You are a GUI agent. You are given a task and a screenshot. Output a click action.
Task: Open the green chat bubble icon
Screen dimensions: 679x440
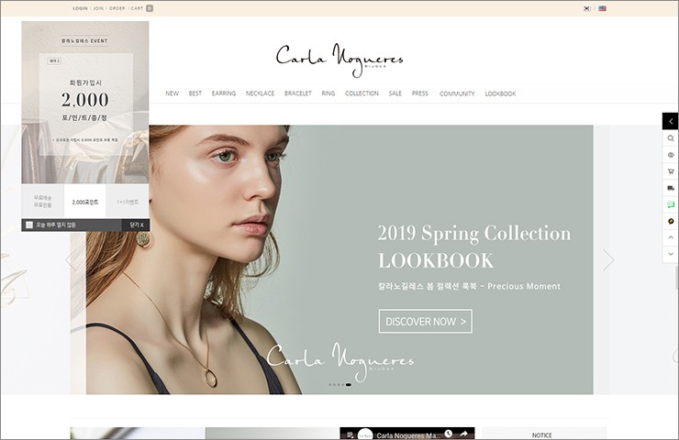pyautogui.click(x=671, y=204)
